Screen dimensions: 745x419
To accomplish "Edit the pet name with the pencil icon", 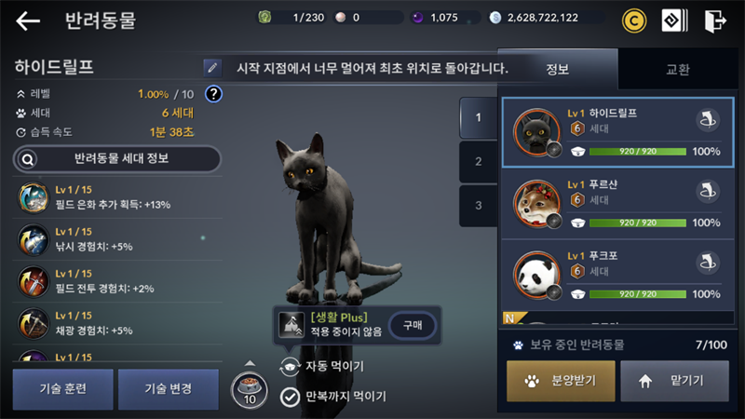I will 212,68.
